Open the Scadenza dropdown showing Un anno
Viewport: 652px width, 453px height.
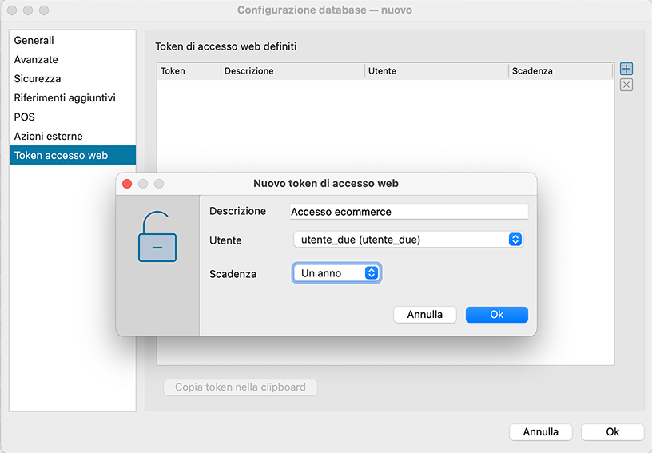pos(336,273)
